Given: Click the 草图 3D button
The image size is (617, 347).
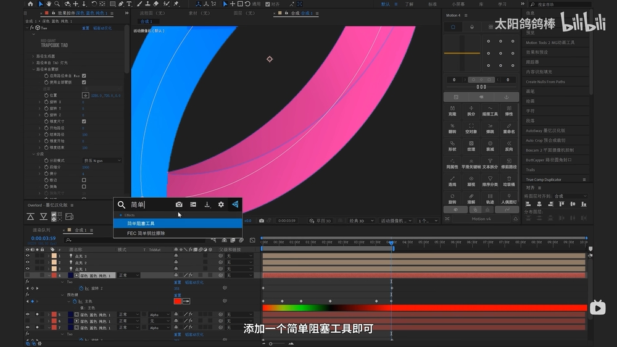Looking at the screenshot, I should 320,220.
